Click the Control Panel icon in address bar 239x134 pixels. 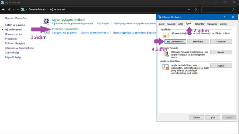(23, 9)
